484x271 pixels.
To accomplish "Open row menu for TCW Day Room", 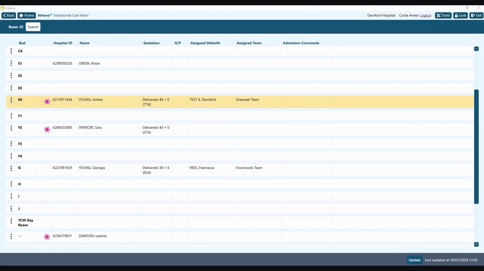I will 11,221.
